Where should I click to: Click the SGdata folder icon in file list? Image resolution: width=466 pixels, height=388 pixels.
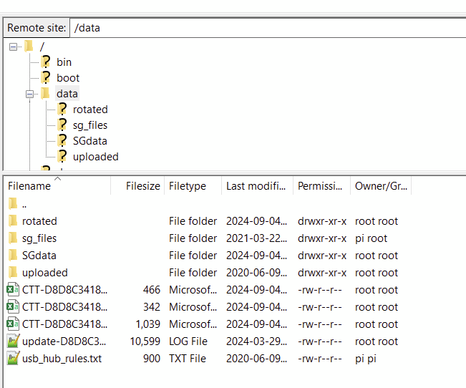12,256
